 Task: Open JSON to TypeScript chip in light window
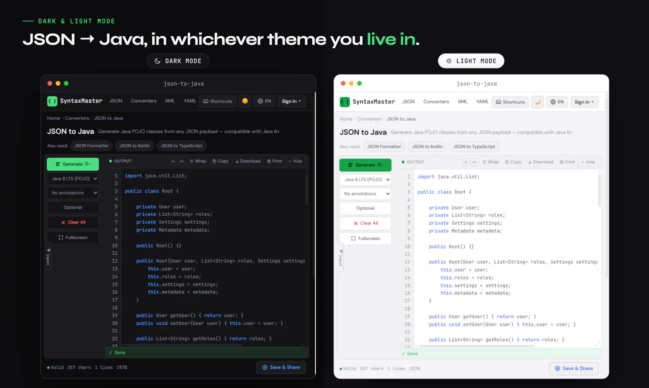474,146
